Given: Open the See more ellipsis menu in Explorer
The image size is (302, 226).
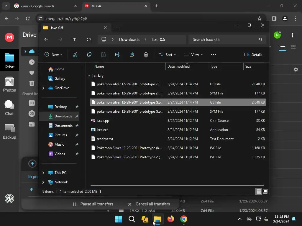Looking at the screenshot, I should click(x=214, y=54).
